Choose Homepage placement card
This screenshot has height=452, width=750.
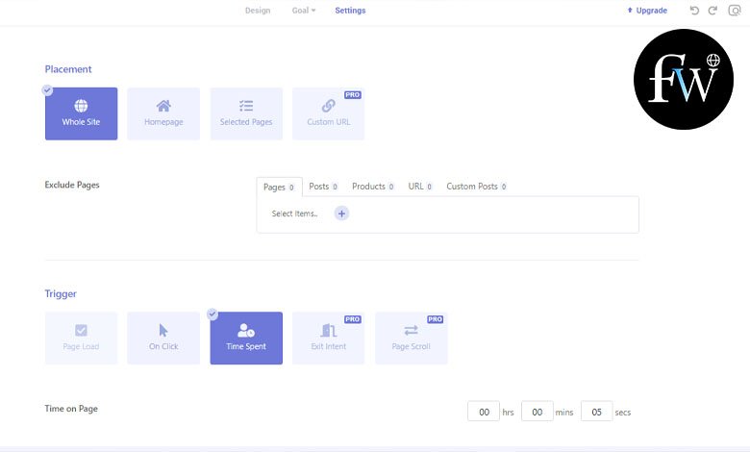click(163, 113)
